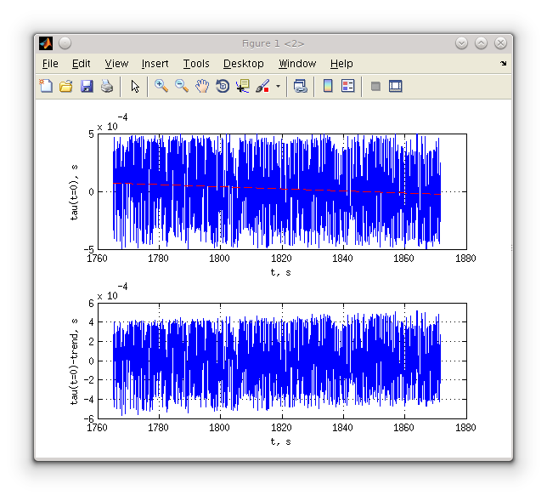Viewport: 547px width, 495px height.
Task: Click the New Figure icon
Action: coord(46,86)
